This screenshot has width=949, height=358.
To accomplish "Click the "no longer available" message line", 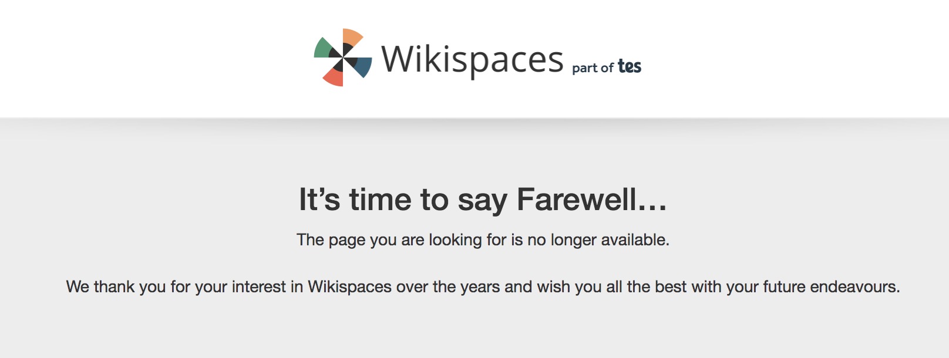I will click(483, 239).
